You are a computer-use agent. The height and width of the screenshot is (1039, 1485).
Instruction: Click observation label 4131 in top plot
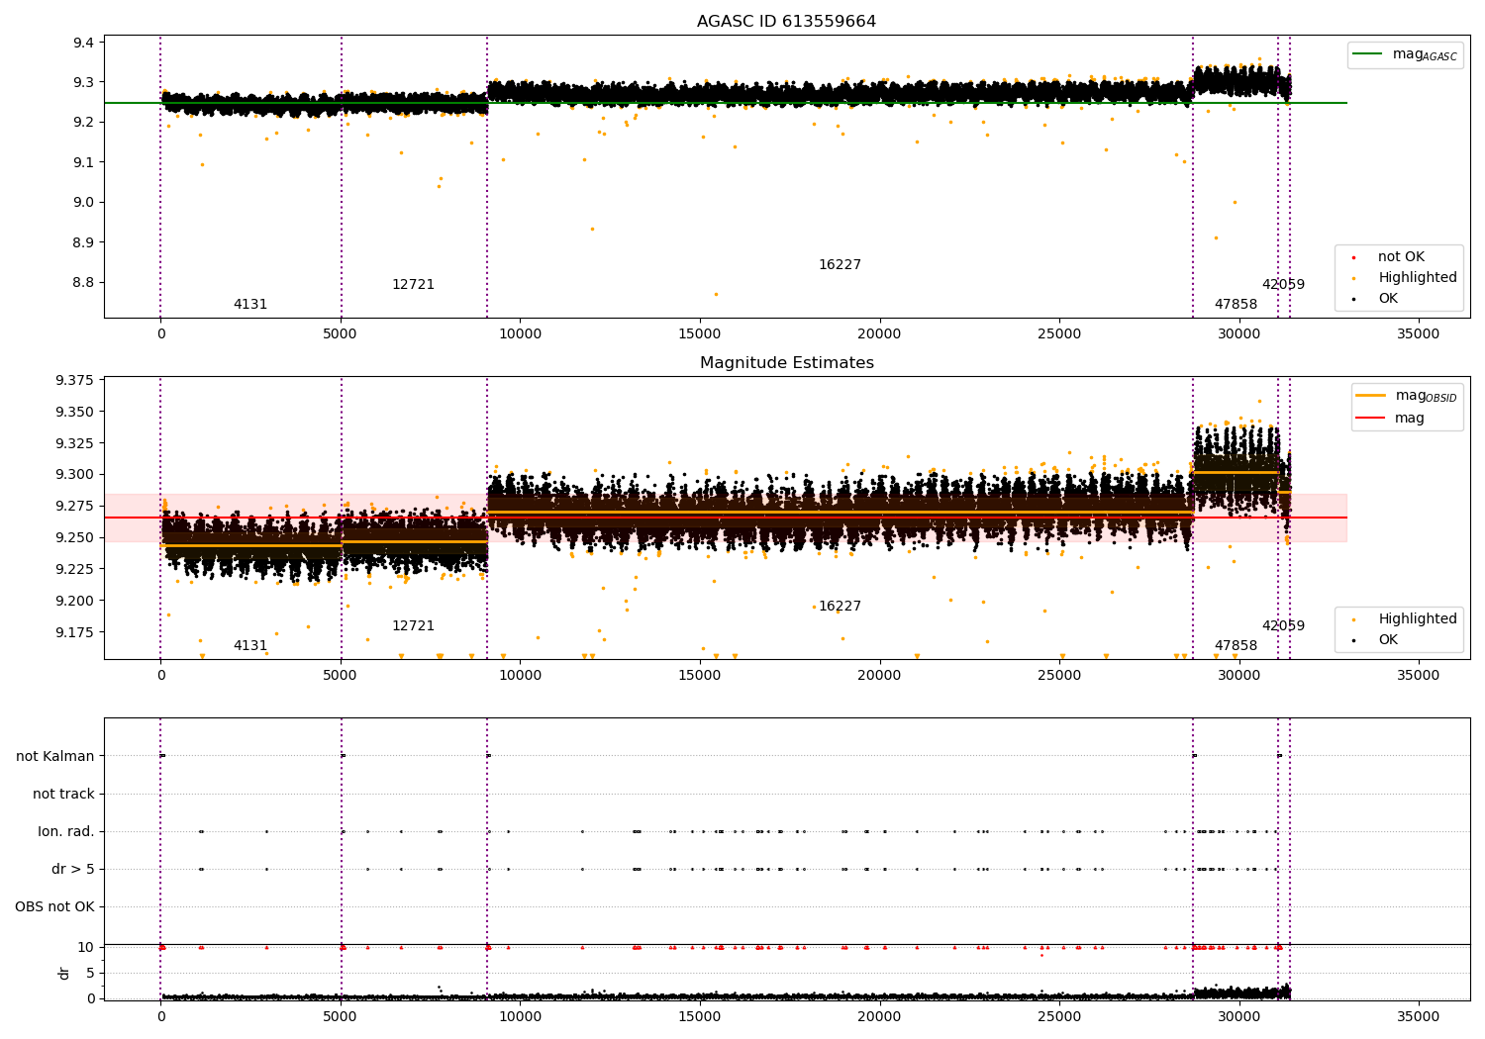250,305
